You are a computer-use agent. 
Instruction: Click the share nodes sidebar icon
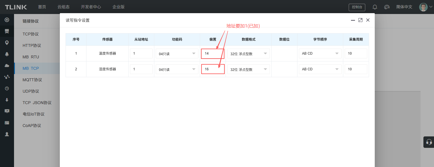(x=7, y=77)
